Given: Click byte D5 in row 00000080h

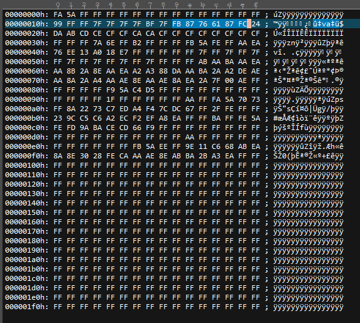Looking at the screenshot, I should point(150,90).
